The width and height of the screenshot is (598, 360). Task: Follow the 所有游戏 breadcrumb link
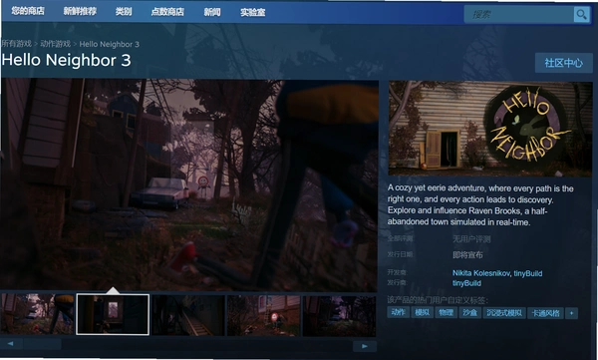point(16,44)
